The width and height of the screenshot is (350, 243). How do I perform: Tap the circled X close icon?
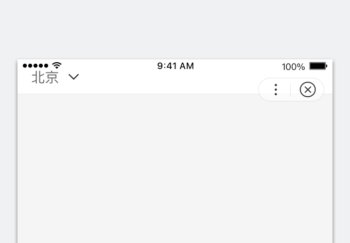coord(308,89)
